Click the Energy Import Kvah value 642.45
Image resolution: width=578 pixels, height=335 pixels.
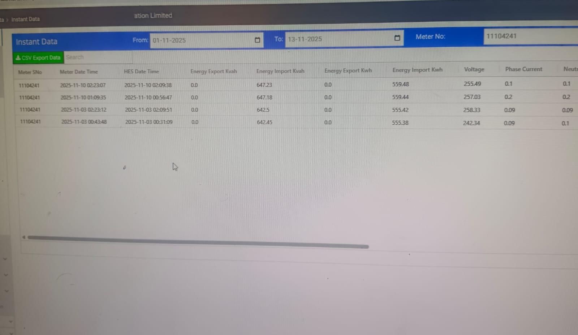click(x=264, y=122)
